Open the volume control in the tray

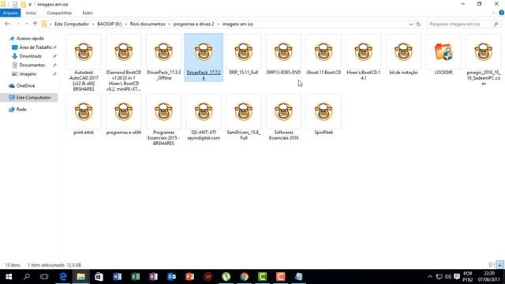[x=447, y=277]
